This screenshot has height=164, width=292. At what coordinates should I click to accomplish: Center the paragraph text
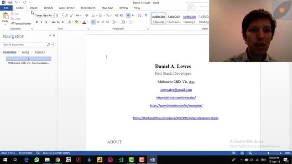coord(98,22)
